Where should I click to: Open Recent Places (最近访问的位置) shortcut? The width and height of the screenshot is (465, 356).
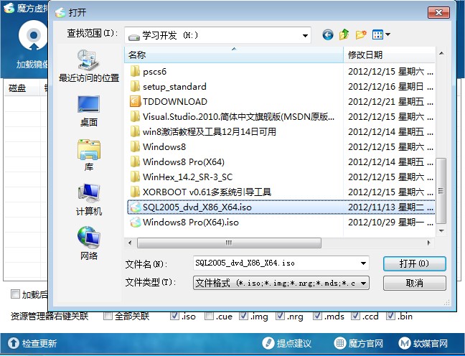[x=89, y=66]
